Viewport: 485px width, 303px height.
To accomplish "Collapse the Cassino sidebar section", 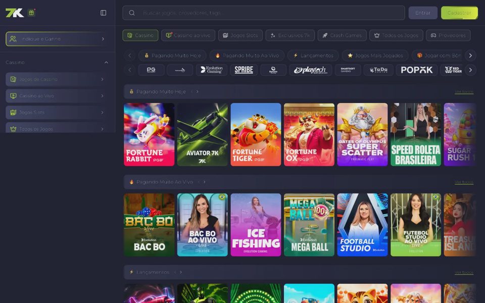I will click(x=106, y=63).
